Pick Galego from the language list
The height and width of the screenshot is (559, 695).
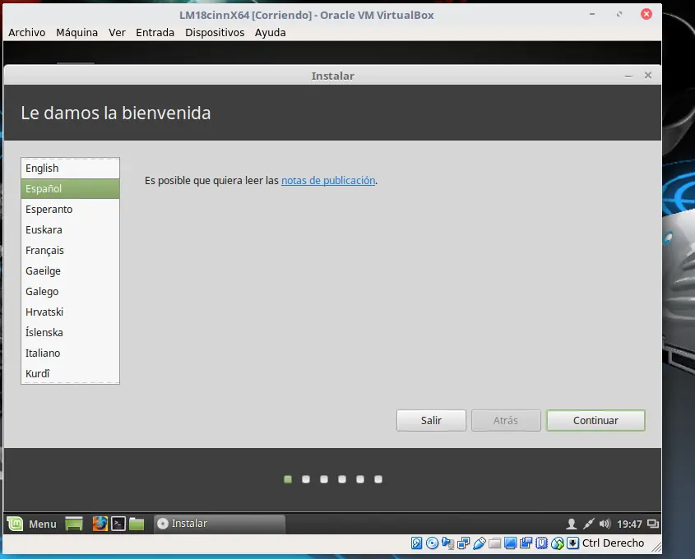point(70,292)
